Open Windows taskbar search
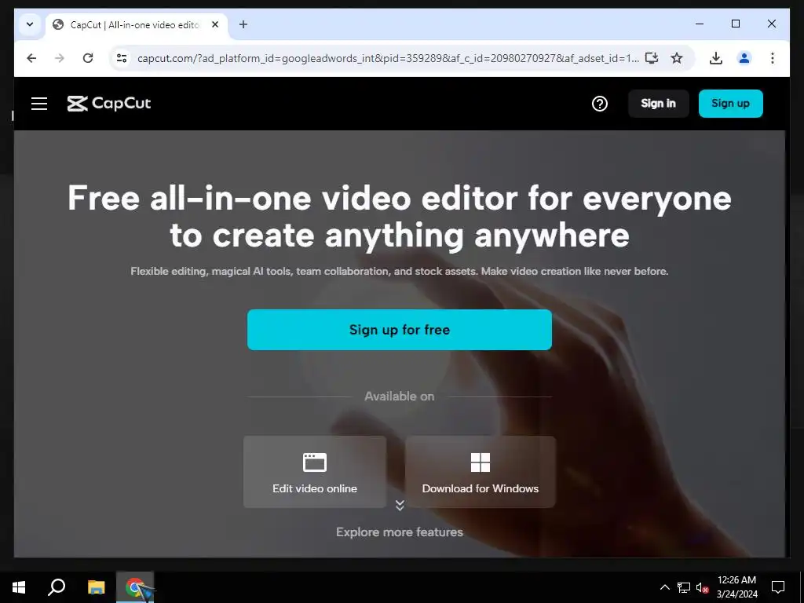Viewport: 804px width, 603px height. pos(57,587)
